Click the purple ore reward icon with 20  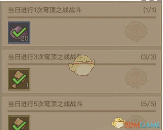[19, 33]
